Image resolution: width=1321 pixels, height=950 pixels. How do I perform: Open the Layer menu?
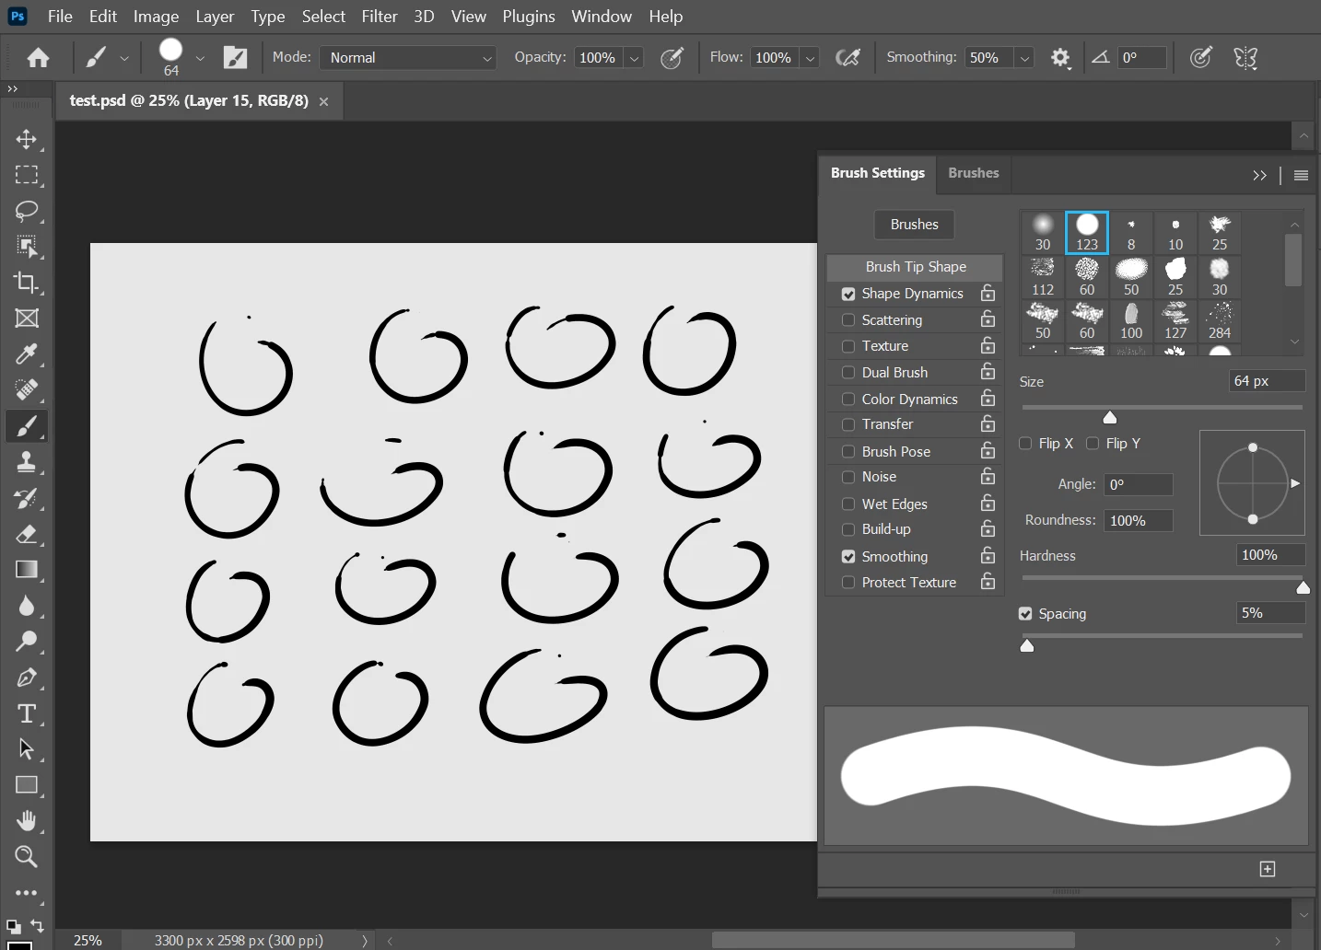[215, 17]
